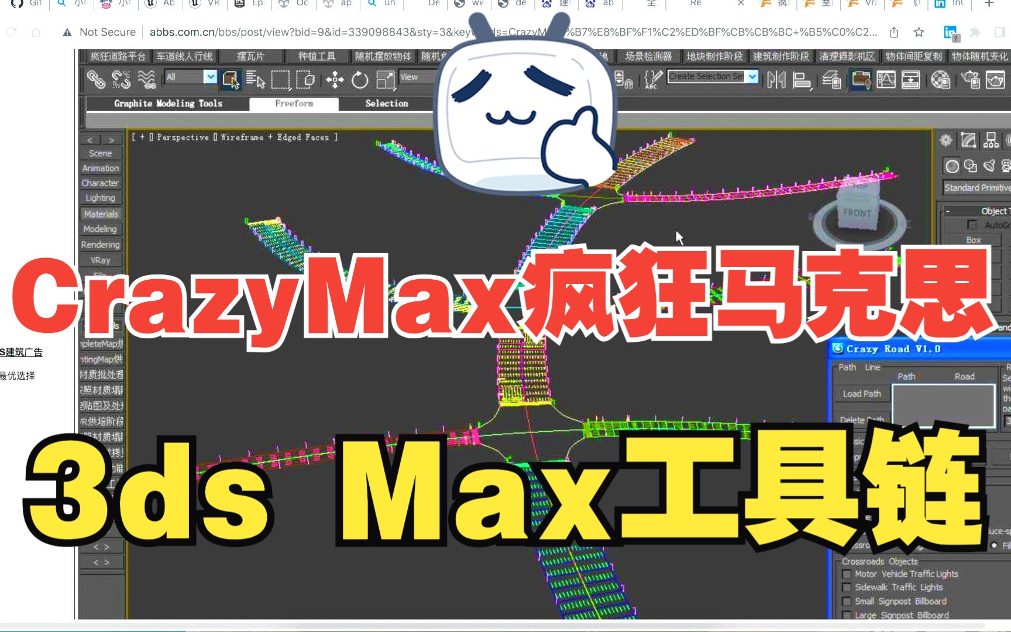1011x632 pixels.
Task: Click the 种植工具 script button
Action: [317, 56]
